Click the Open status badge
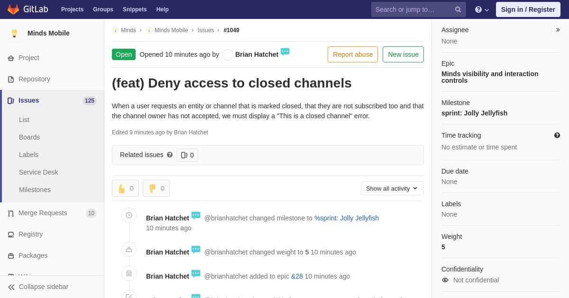 pyautogui.click(x=124, y=54)
